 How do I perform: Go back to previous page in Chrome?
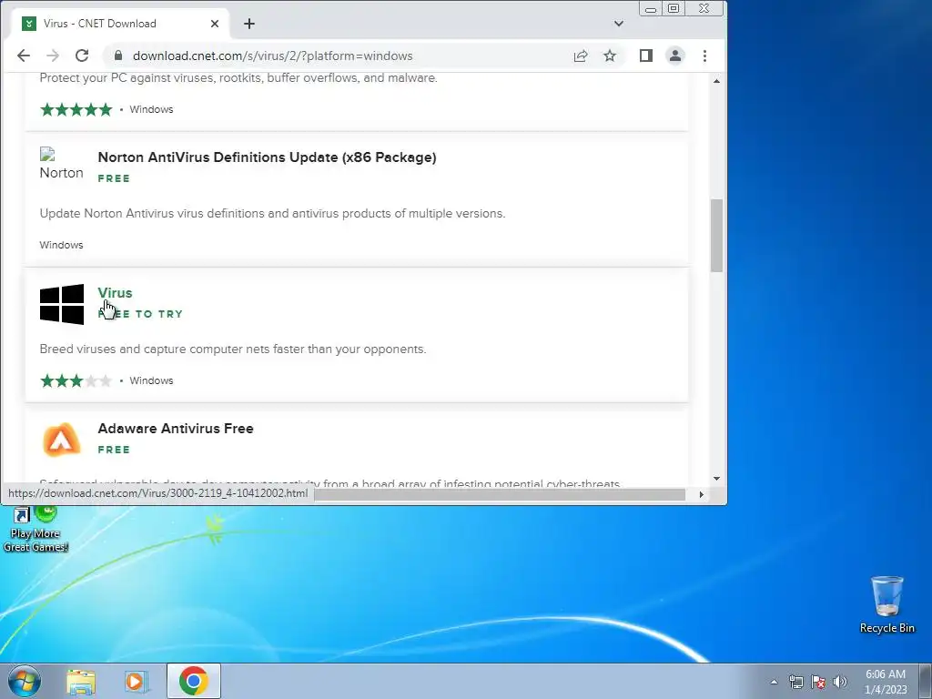point(24,56)
